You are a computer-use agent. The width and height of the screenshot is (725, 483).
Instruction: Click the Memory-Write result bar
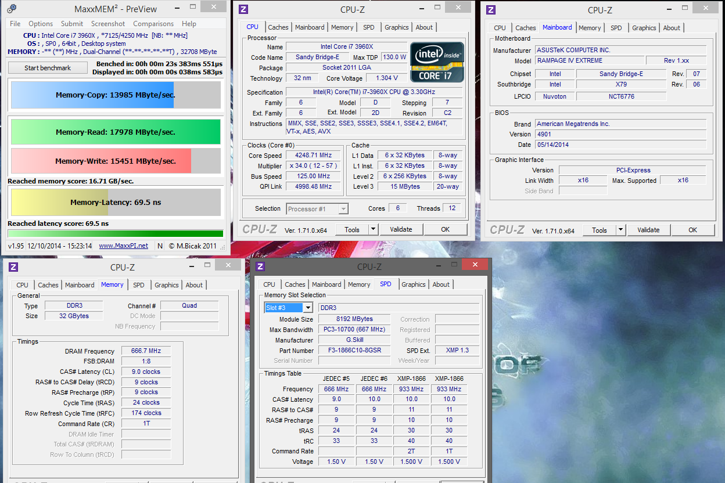[x=116, y=161]
